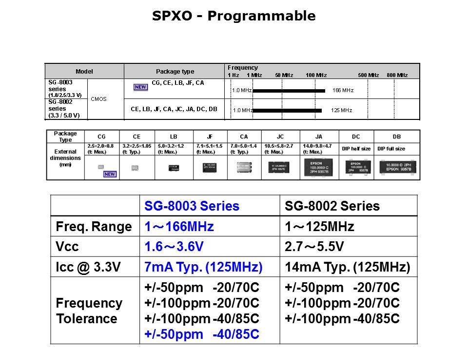The width and height of the screenshot is (468, 351).
Task: Click the SPXO - Programmable slide title
Action: tap(234, 16)
